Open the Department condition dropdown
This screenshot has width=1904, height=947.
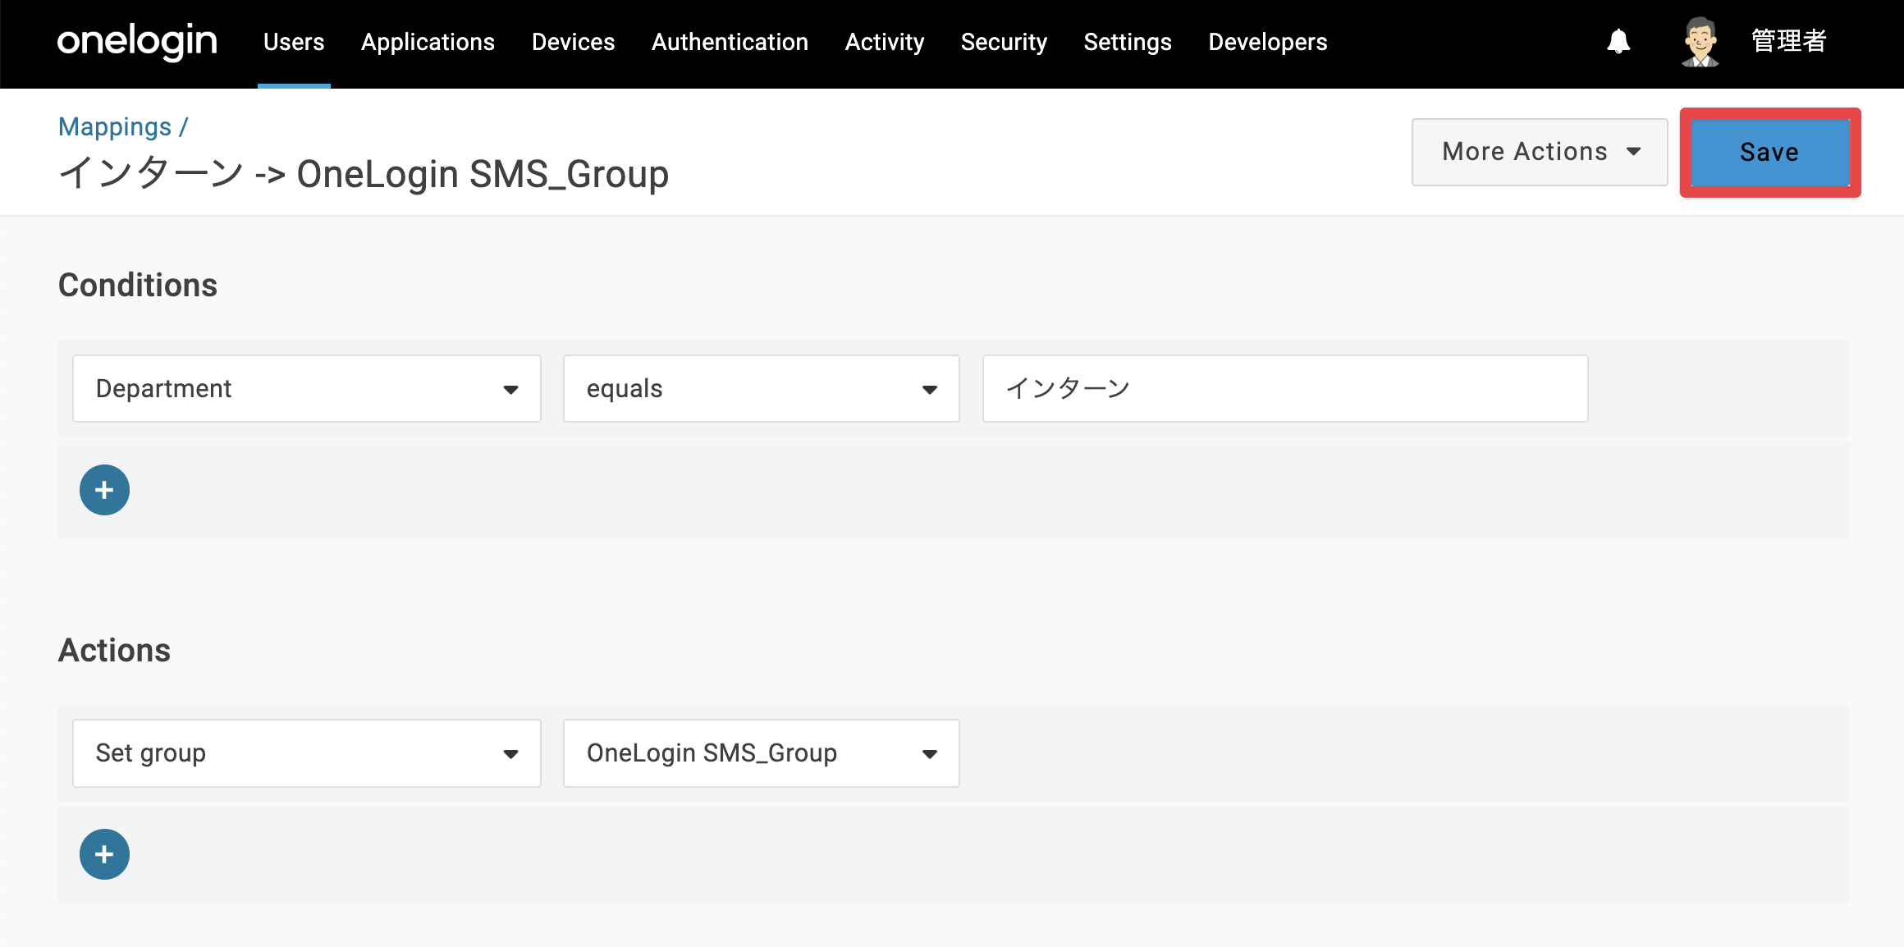click(307, 389)
